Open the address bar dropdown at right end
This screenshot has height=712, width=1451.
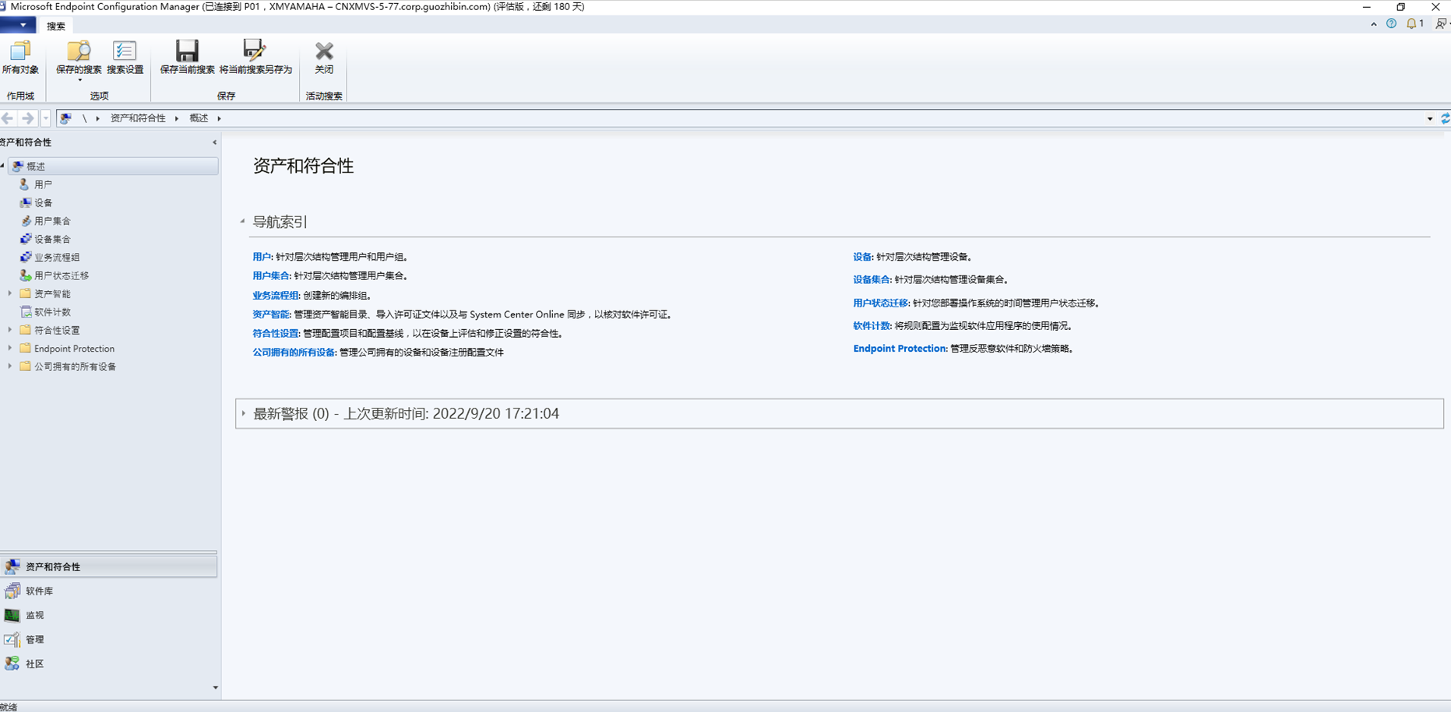1430,119
